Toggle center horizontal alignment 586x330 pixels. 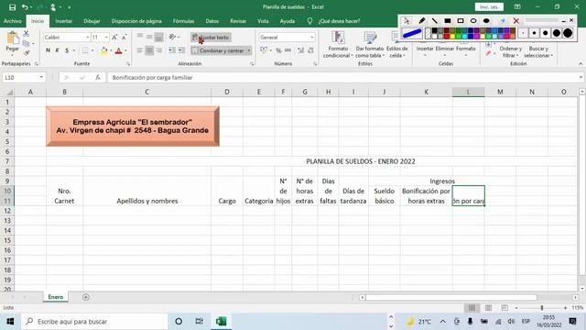149,50
